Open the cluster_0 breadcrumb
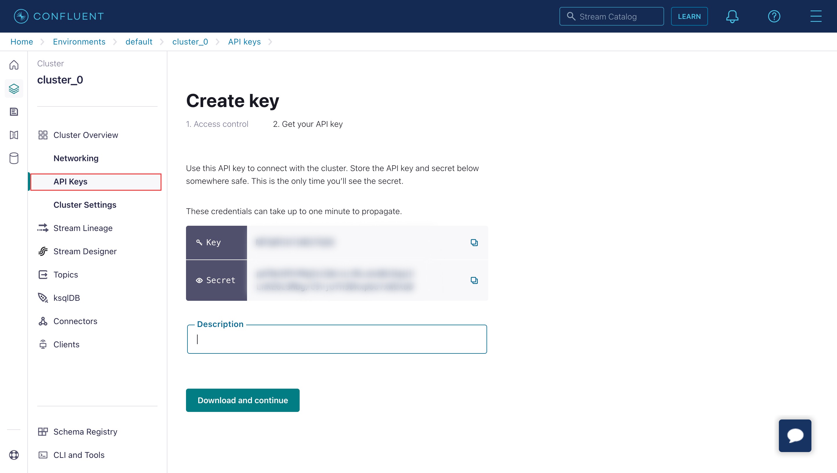837x473 pixels. click(190, 42)
